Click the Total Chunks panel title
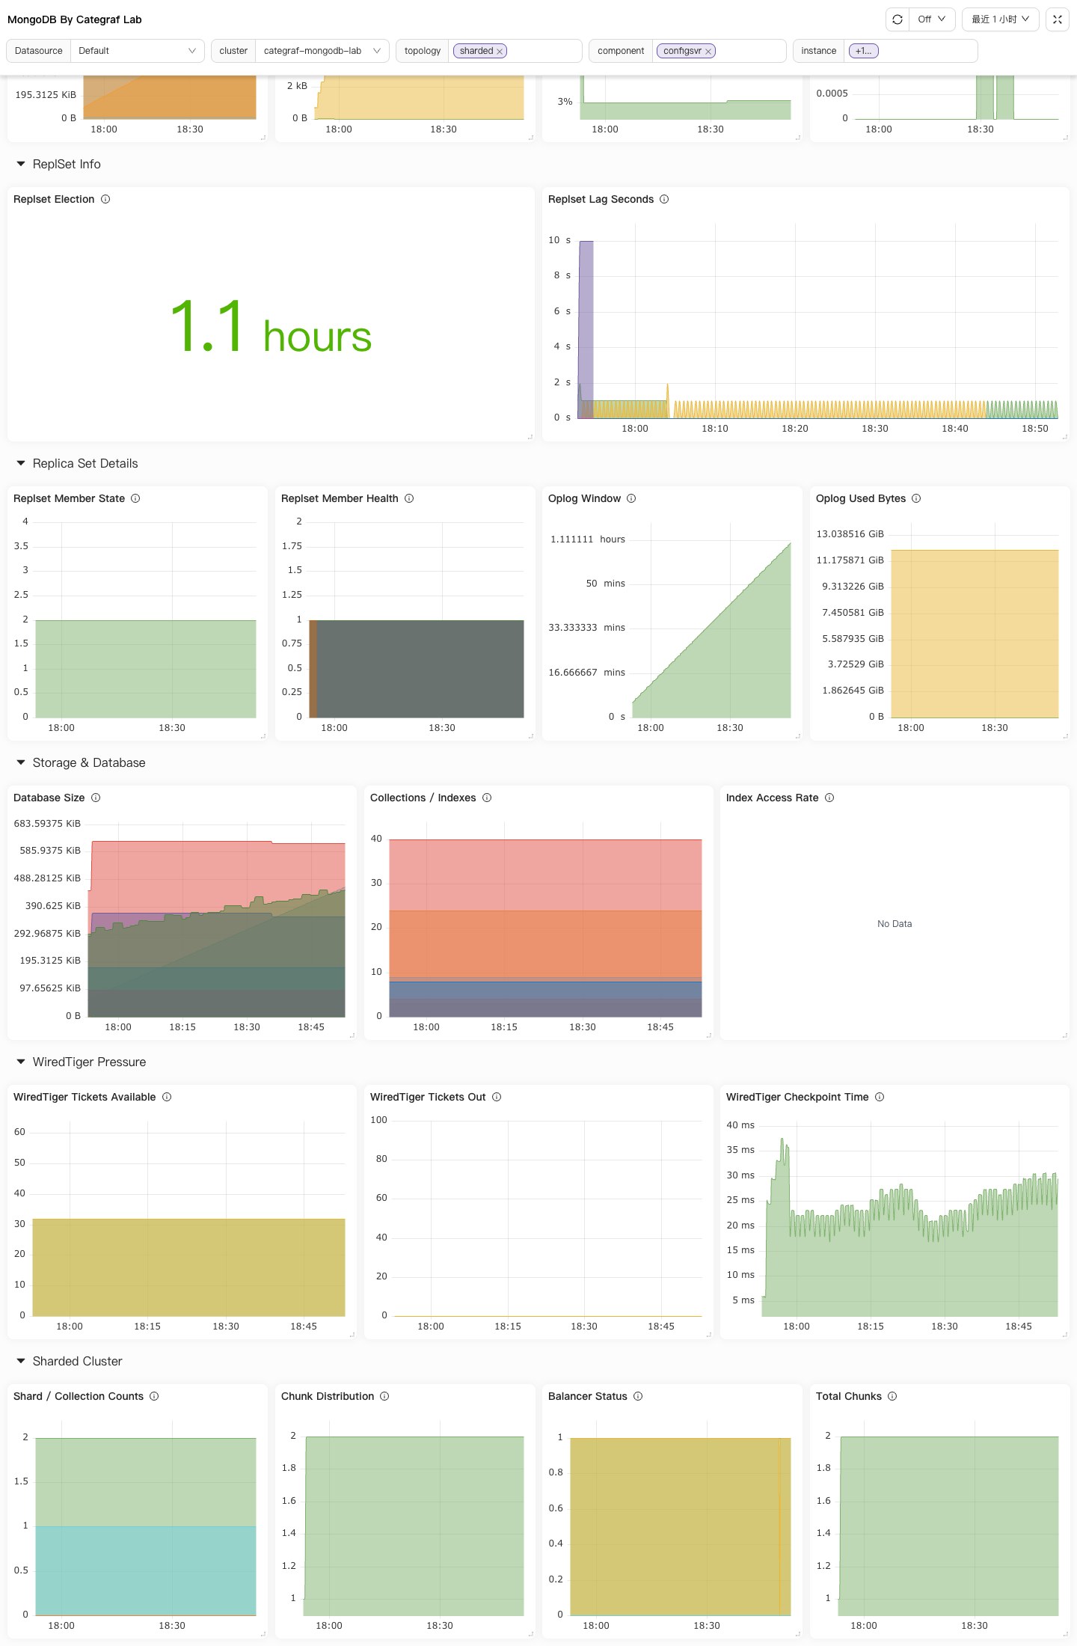1077x1646 pixels. [x=848, y=1396]
